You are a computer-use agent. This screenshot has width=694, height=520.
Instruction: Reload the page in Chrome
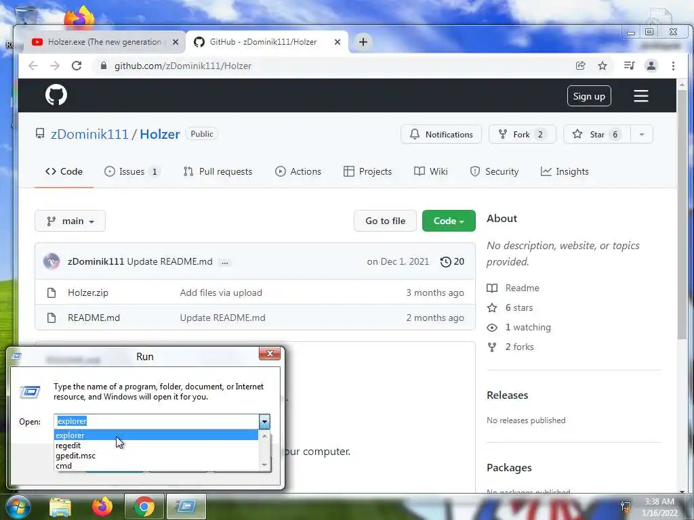(77, 66)
